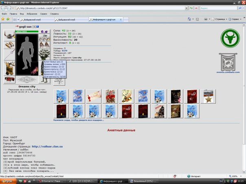Switch to Безымянный taskbar window
The image size is (246, 184).
(143, 181)
